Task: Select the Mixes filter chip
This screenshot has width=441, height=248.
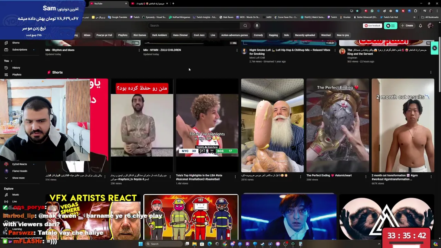Action: (87, 35)
